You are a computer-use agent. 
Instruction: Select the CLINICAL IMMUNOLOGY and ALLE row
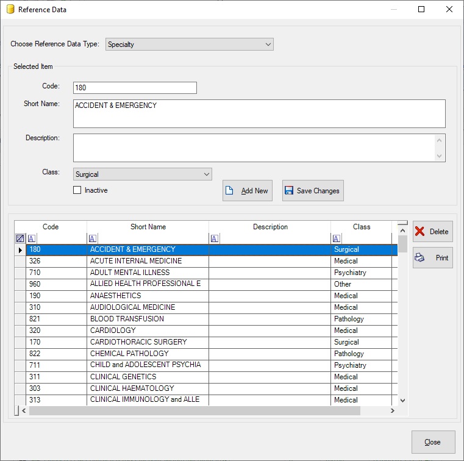[206, 400]
